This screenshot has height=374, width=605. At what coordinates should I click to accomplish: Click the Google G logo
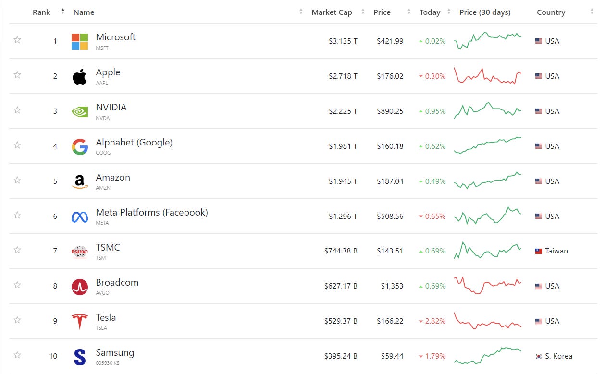click(80, 147)
